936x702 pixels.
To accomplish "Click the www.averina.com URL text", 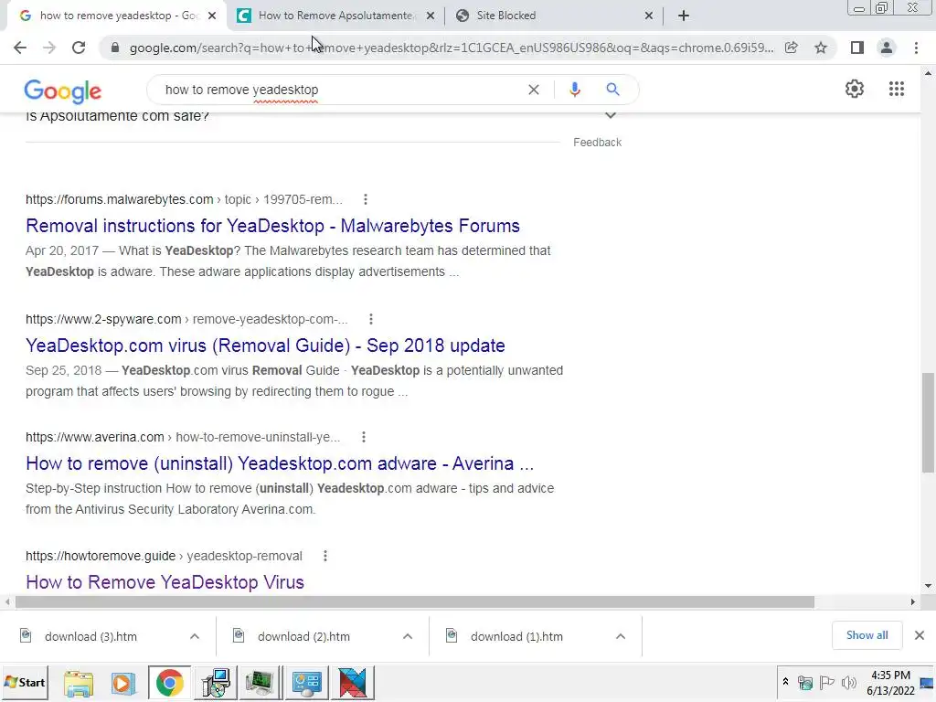I will pyautogui.click(x=95, y=438).
